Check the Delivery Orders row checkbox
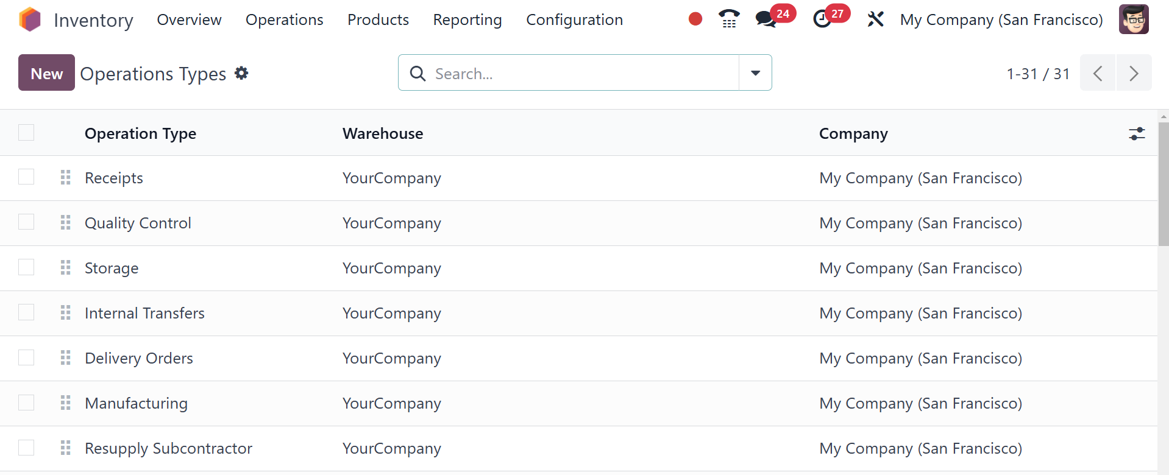1169x475 pixels. click(x=26, y=357)
